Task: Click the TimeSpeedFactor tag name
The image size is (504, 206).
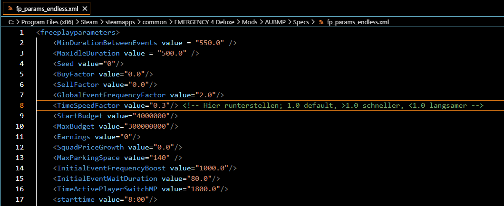Action: 88,105
